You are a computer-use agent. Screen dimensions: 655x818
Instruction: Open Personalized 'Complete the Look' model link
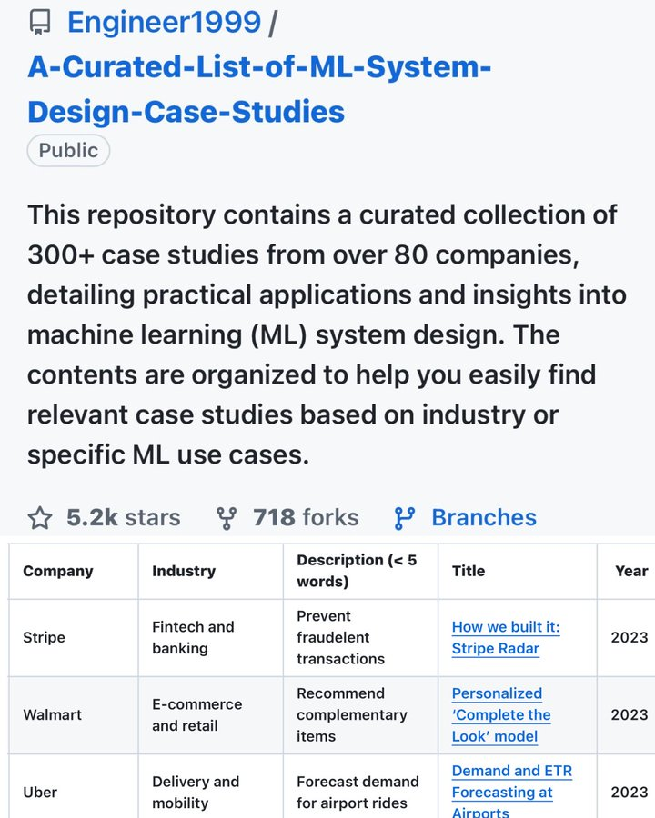501,714
